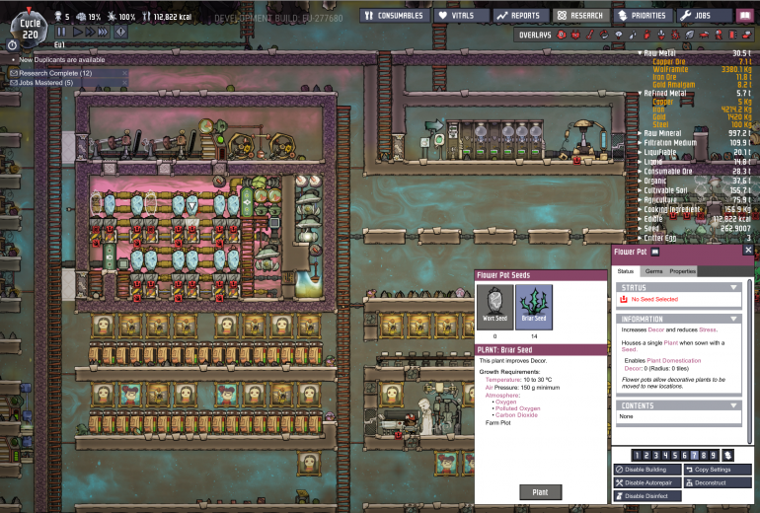Enable the Plumbing overlay droplets icon
The image size is (760, 513).
633,35
